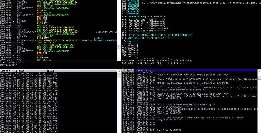Click the Address column header in dump pane
Screen dimensions: 261x133
(x=6, y=71)
